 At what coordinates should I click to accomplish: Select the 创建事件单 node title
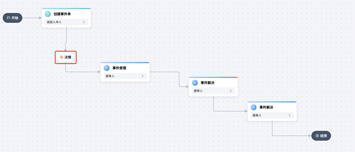[62, 14]
